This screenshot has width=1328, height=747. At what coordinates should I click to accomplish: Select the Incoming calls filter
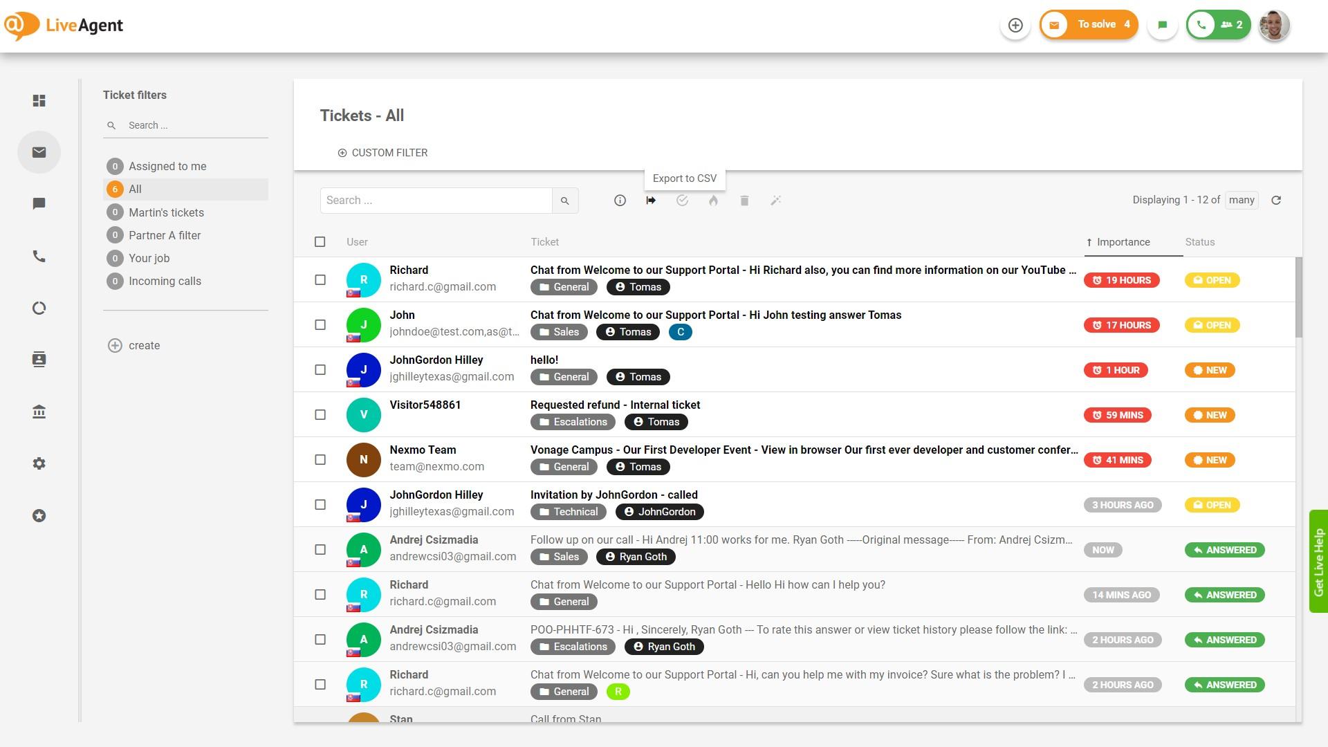165,281
